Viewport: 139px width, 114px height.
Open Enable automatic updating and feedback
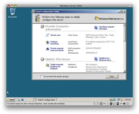[57, 67]
